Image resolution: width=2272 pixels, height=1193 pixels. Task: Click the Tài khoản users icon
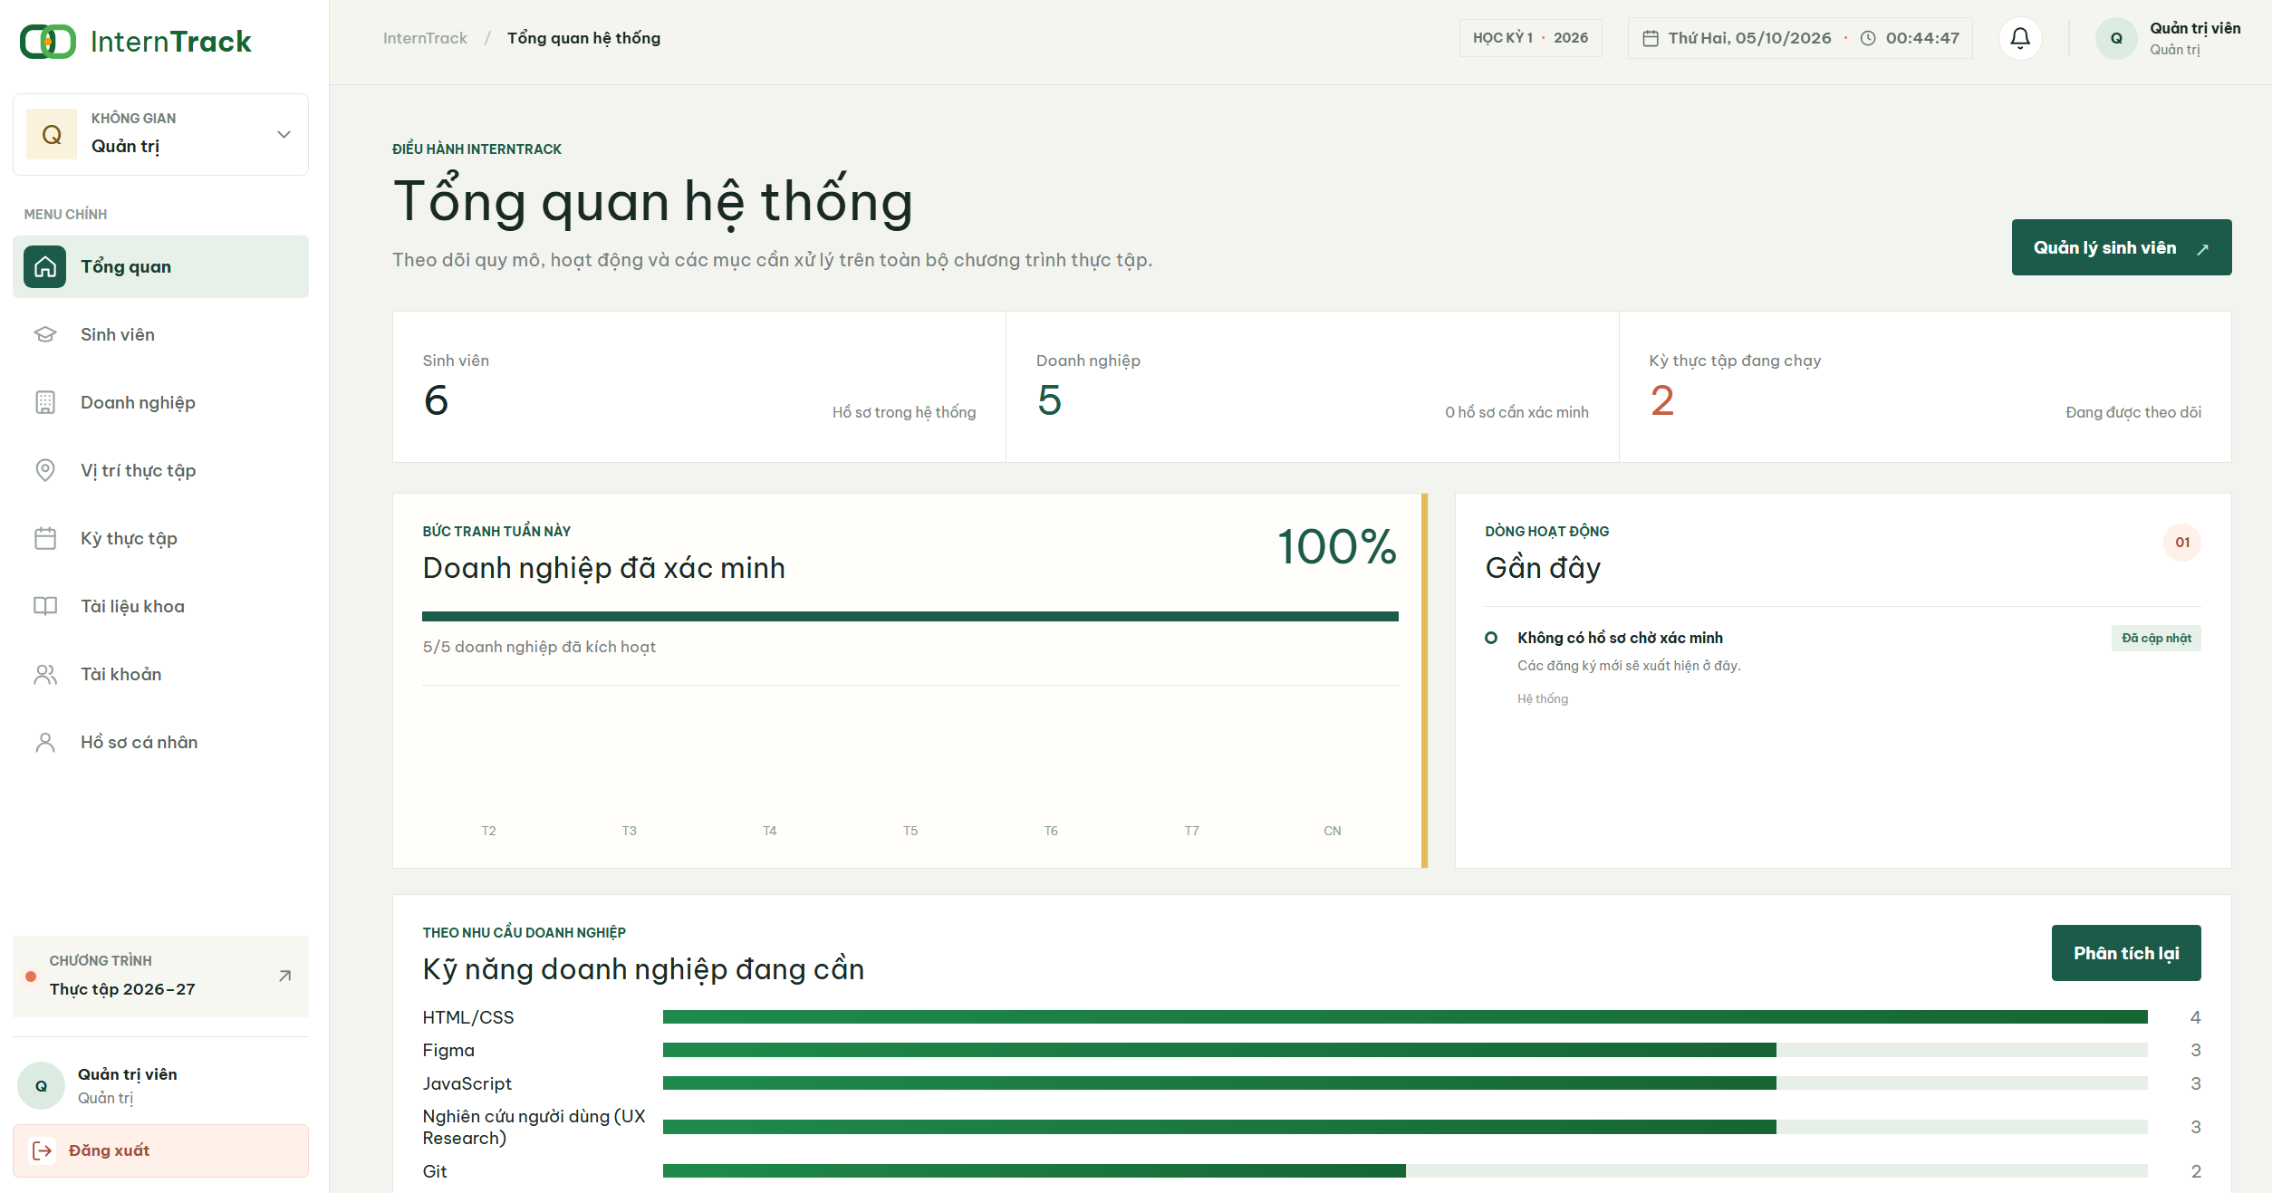tap(45, 674)
